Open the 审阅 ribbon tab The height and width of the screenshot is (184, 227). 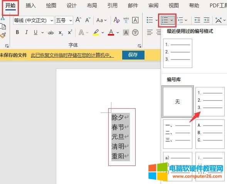pyautogui.click(x=153, y=5)
